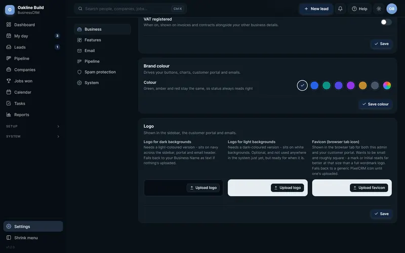The height and width of the screenshot is (253, 405).
Task: Open the OB user avatar menu
Action: (391, 9)
